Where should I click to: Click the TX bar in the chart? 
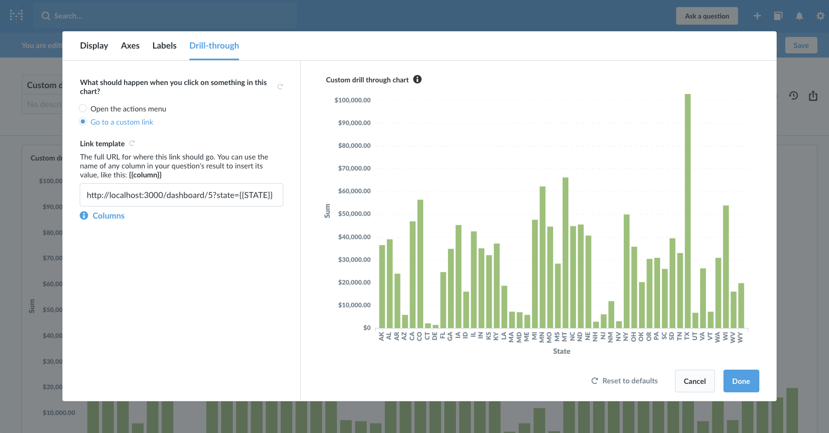(688, 211)
